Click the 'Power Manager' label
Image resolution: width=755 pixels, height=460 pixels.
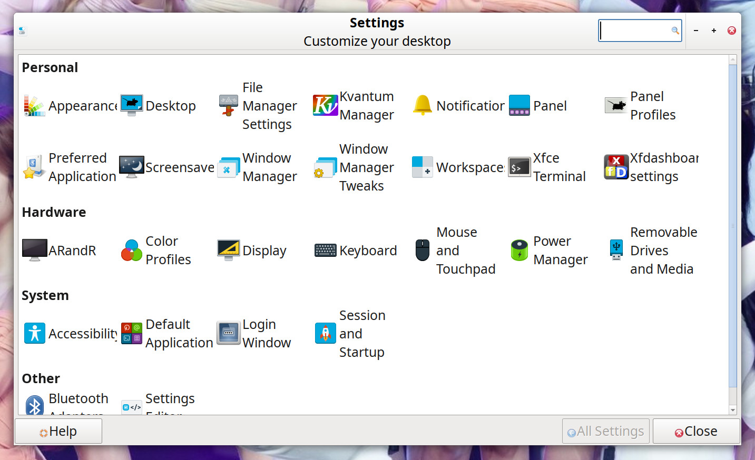click(x=561, y=251)
